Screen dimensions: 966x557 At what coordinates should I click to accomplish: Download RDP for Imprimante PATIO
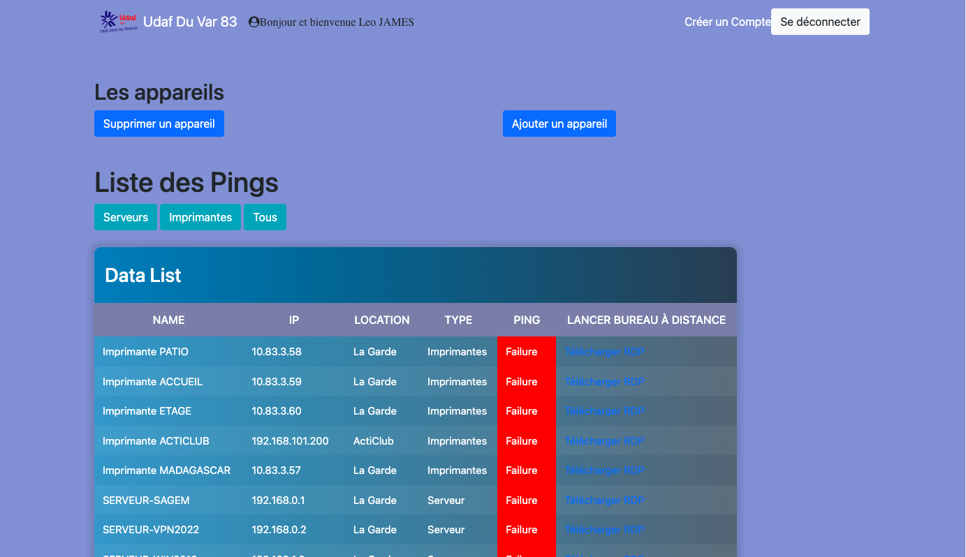[x=604, y=352]
